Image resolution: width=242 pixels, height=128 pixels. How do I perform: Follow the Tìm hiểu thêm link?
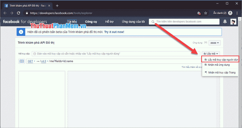[x=192, y=67]
